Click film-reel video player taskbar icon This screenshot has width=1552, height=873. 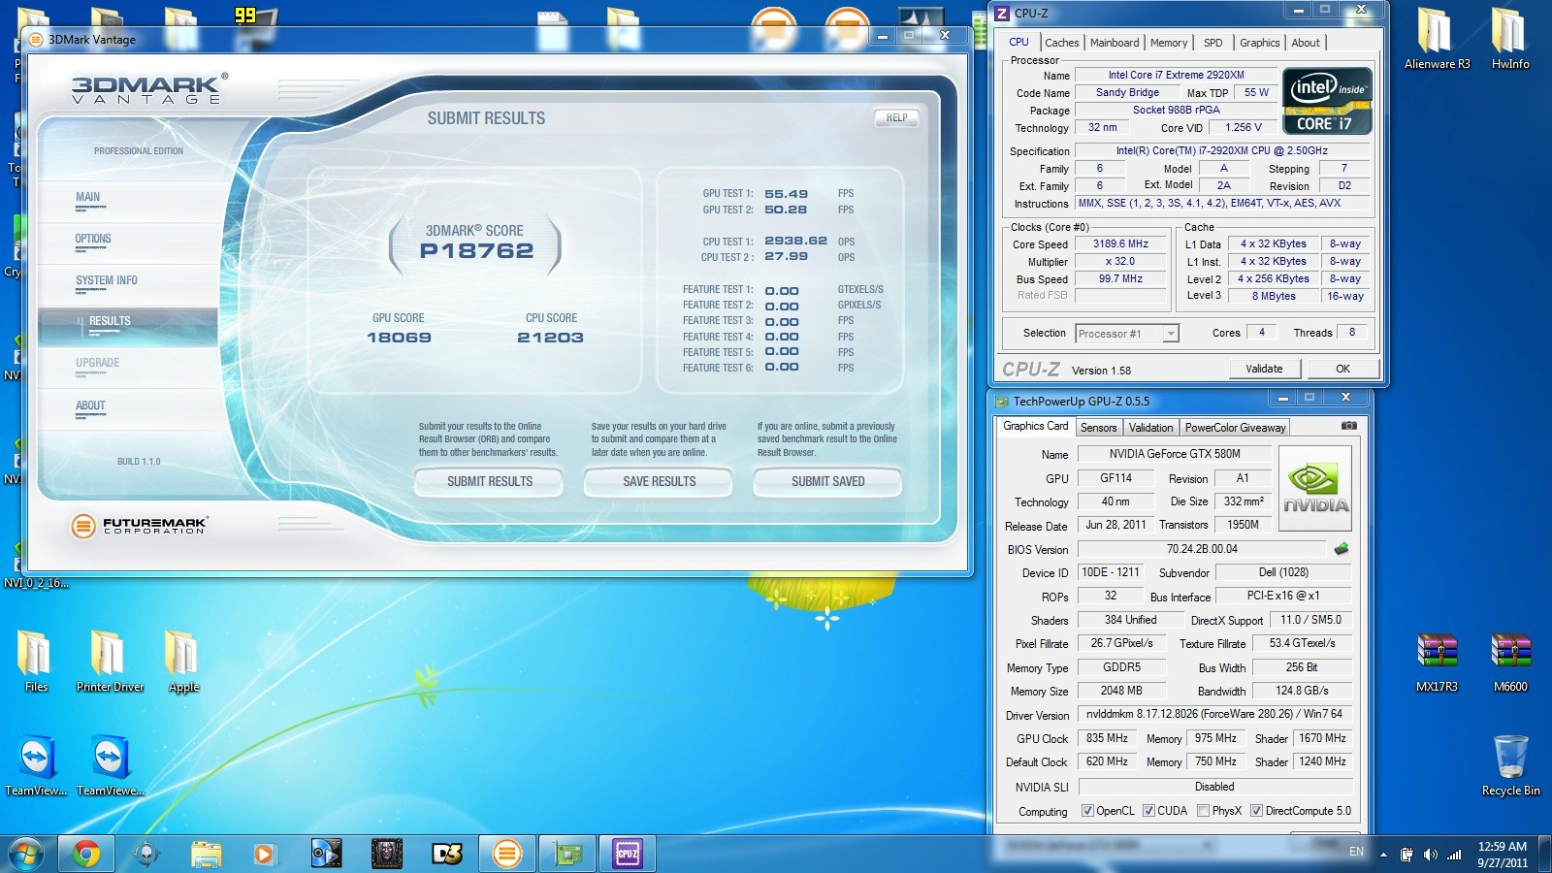[326, 854]
